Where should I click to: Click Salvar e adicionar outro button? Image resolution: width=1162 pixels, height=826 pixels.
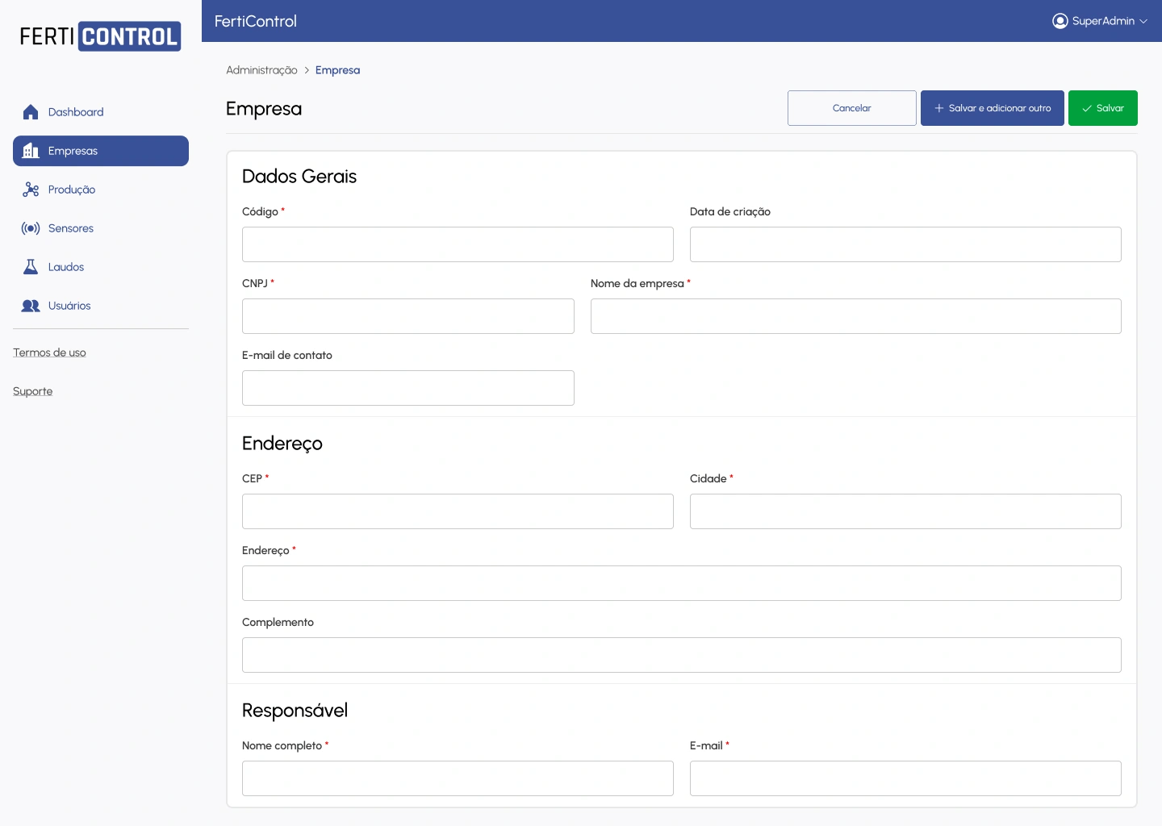pos(992,108)
